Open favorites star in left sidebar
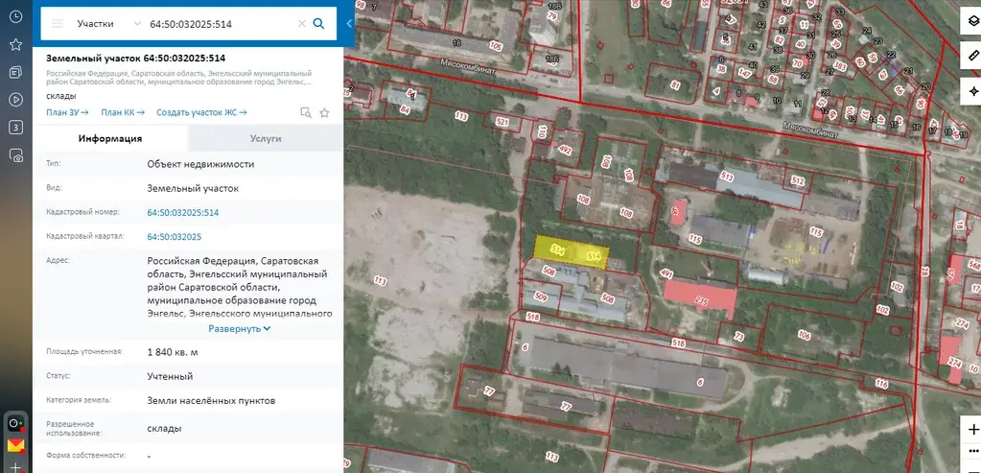Screen dimensions: 981x473 click(x=15, y=44)
